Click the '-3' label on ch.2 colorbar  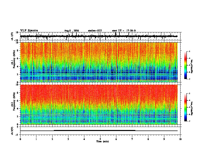189,94
